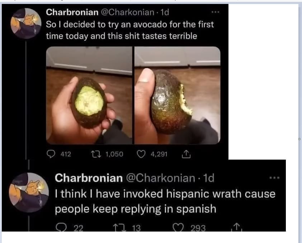Click the Charbronian name on the first tweet
Image resolution: width=302 pixels, height=243 pixels.
pyautogui.click(x=72, y=12)
